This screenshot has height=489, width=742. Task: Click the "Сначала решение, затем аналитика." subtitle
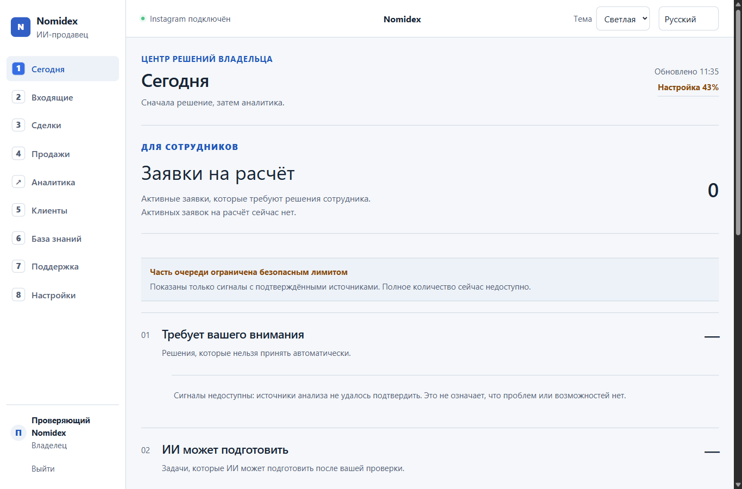(x=213, y=103)
